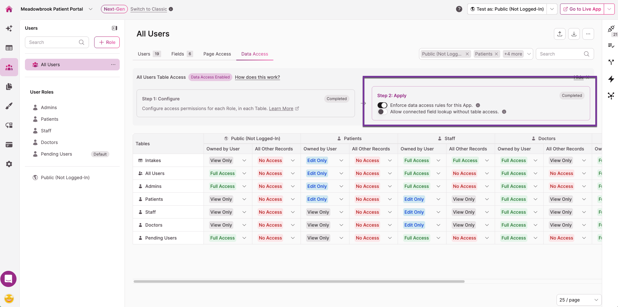
Task: Collapse the Users side panel
Action: tap(115, 28)
